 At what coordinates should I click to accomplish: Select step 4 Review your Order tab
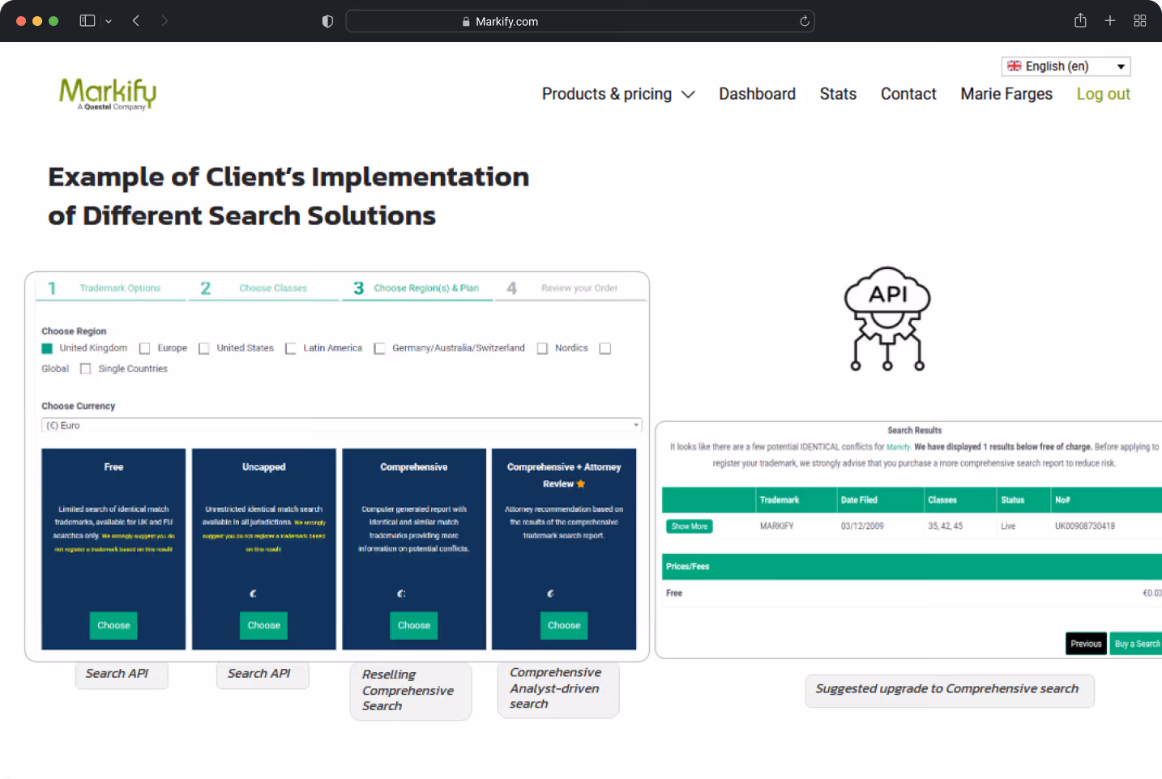[x=570, y=288]
